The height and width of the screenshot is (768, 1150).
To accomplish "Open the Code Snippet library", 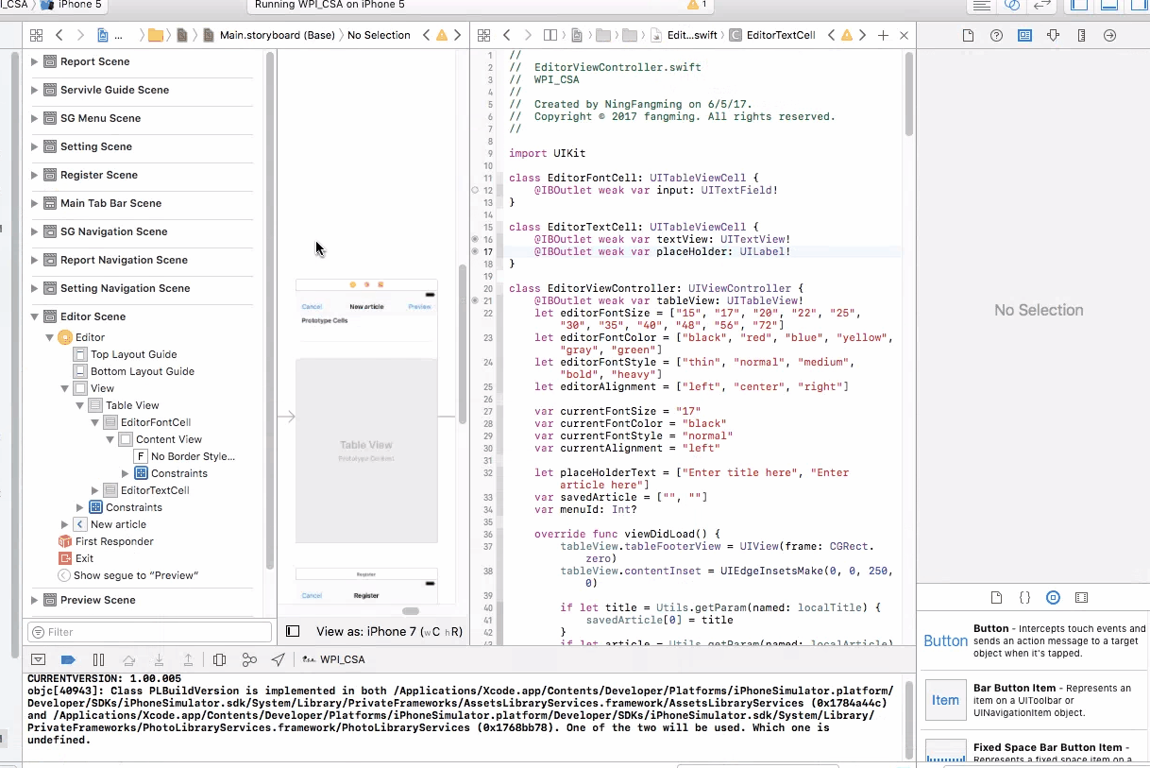I will point(1024,597).
